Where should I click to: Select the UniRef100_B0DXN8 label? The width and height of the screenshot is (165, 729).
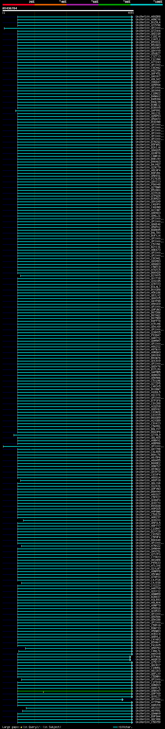[148, 122]
